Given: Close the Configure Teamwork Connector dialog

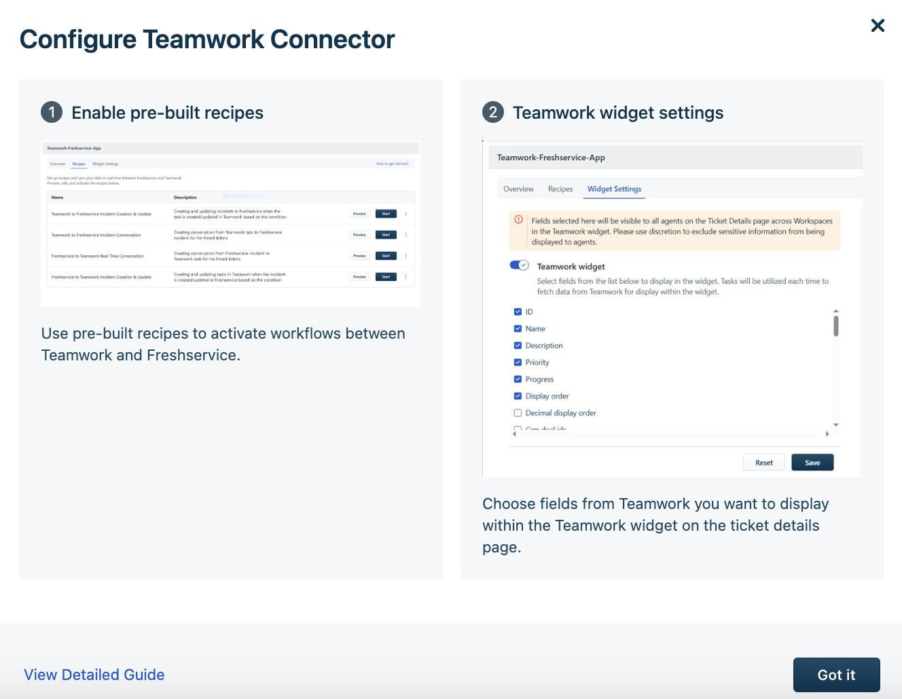Looking at the screenshot, I should tap(878, 26).
